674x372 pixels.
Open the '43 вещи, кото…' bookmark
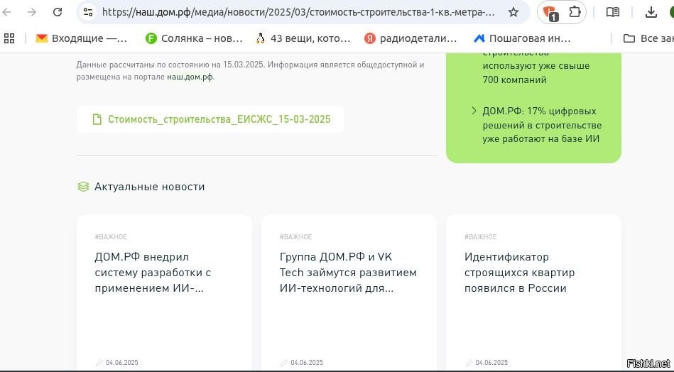[303, 38]
